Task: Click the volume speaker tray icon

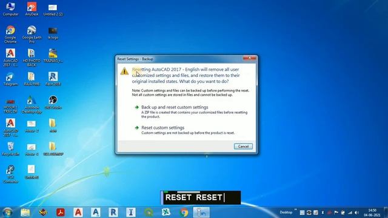Action: (356, 213)
